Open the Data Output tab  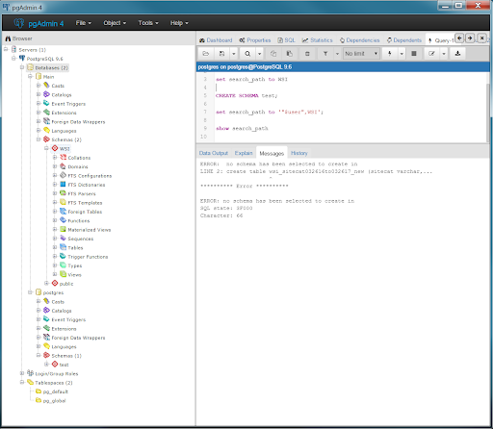point(214,153)
